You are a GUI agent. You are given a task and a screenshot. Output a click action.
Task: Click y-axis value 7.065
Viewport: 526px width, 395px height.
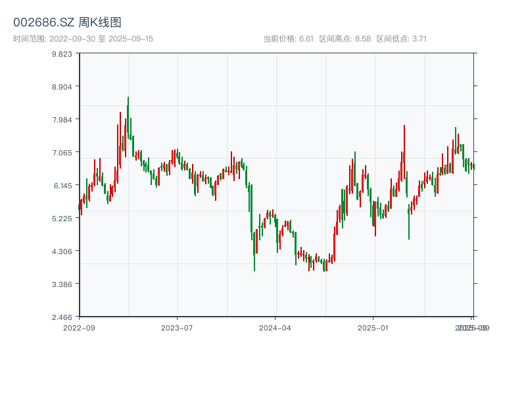click(x=62, y=153)
